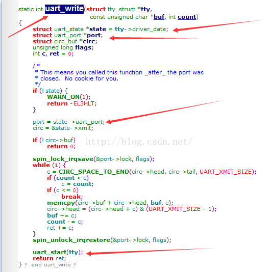The image size is (270, 272).
Task: Click the 'if (c <= 0)' condition
Action: point(63,191)
